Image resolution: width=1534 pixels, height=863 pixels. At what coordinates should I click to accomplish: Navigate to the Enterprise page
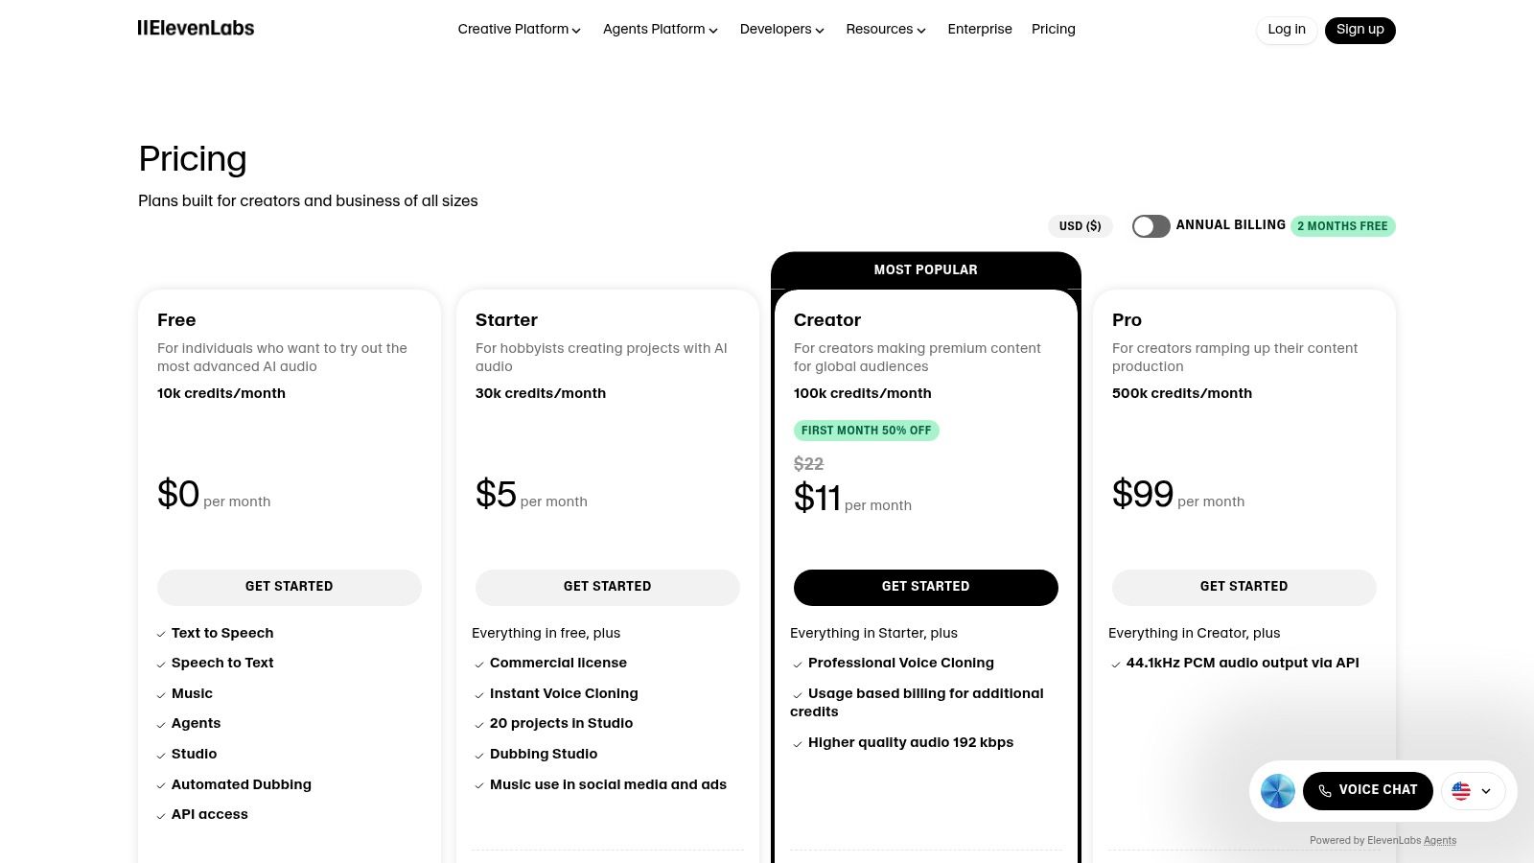click(x=980, y=30)
